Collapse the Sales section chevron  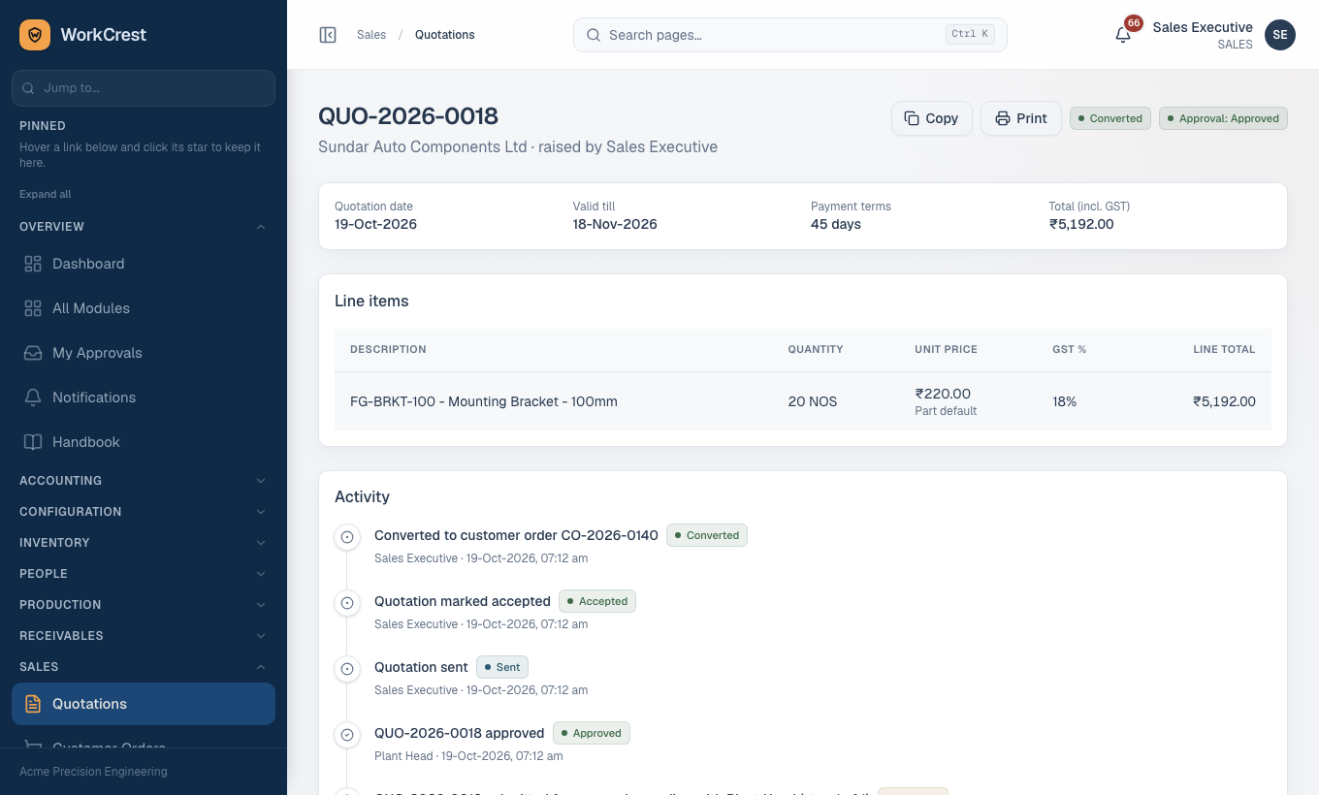point(261,667)
